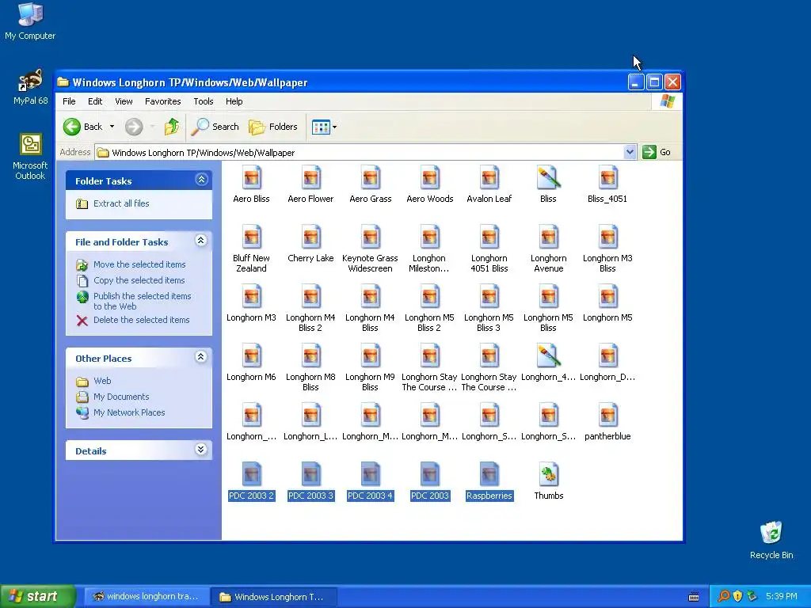The image size is (811, 608).
Task: Open the File menu
Action: [69, 101]
